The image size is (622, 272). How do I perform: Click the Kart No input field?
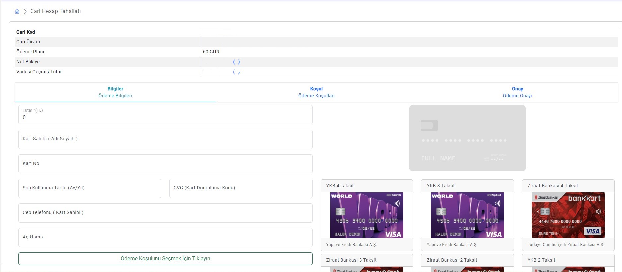(165, 164)
